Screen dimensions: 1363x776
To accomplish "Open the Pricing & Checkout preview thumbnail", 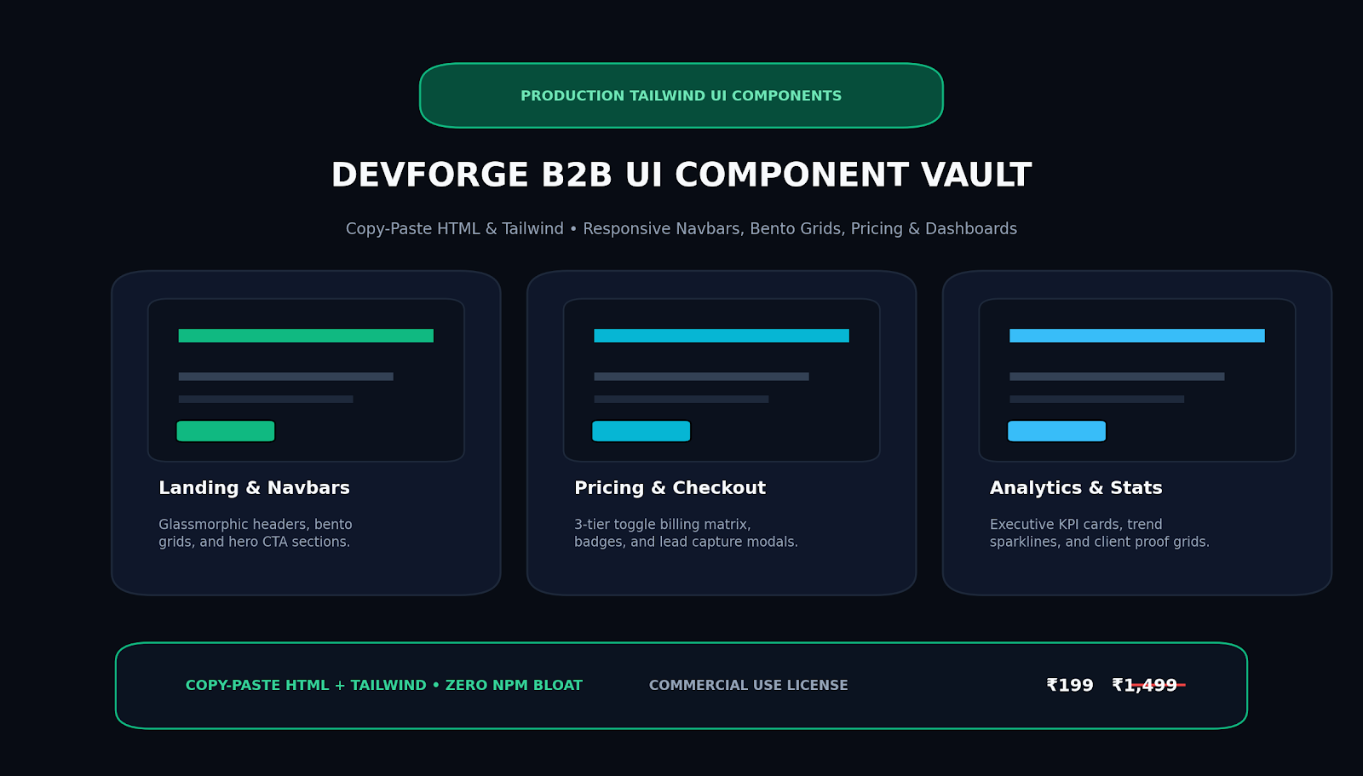I will click(722, 380).
